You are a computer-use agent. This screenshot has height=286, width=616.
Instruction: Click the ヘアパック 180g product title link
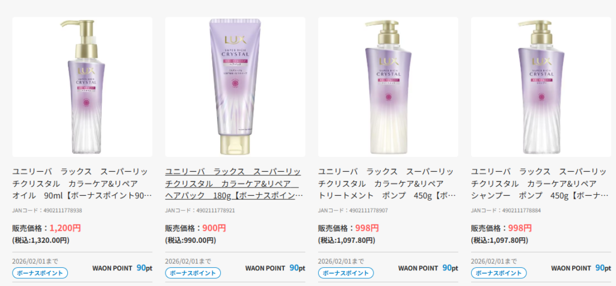pyautogui.click(x=234, y=184)
